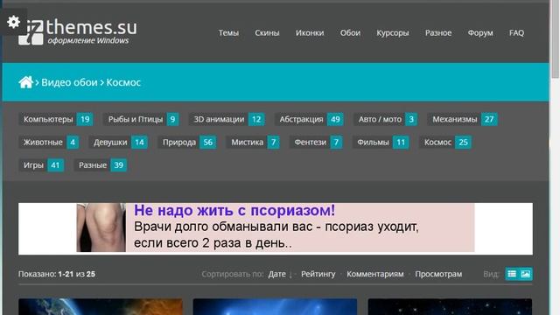Select Космос category tag with 25
The width and height of the screenshot is (560, 315).
(445, 142)
